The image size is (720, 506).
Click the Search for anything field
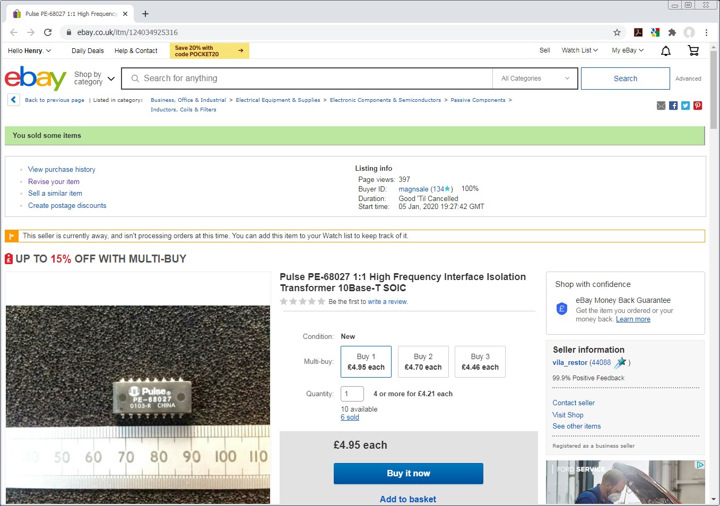point(308,78)
